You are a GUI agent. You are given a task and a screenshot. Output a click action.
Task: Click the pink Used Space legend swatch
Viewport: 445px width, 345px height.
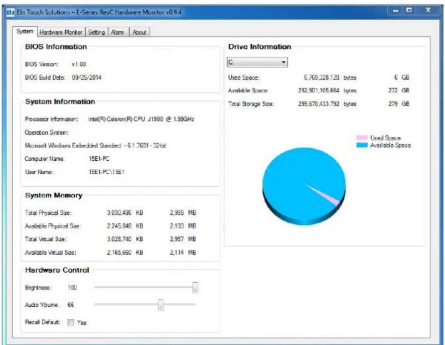click(x=362, y=138)
